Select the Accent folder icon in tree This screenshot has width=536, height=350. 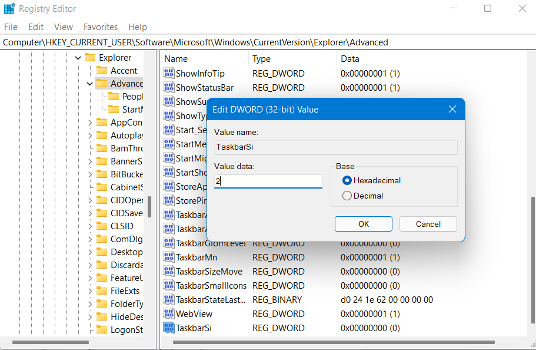click(x=102, y=71)
